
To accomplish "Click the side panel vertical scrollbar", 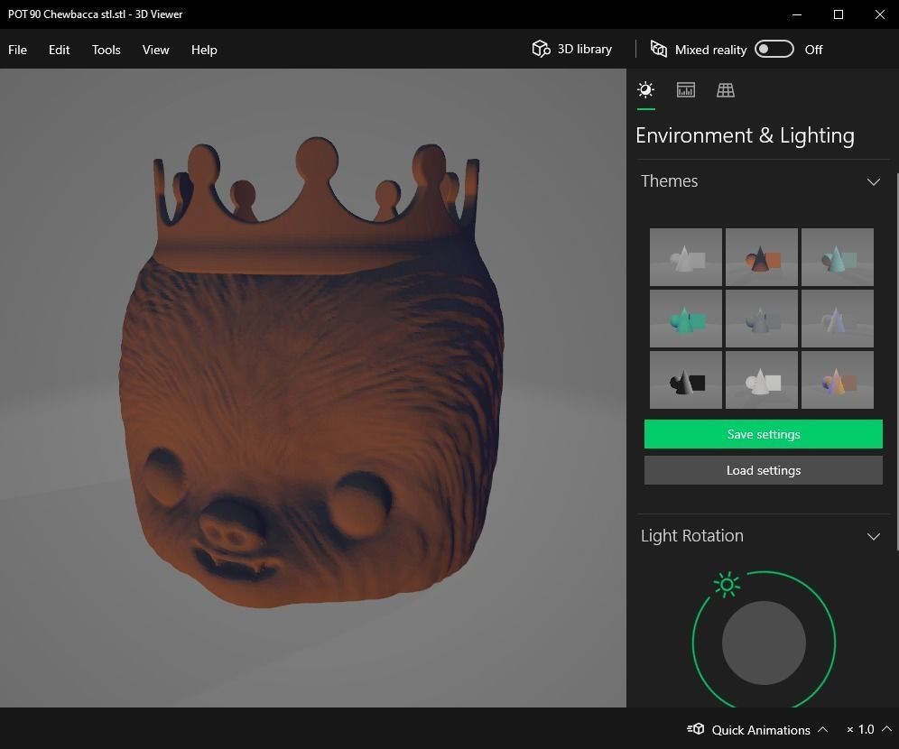I will [896, 361].
